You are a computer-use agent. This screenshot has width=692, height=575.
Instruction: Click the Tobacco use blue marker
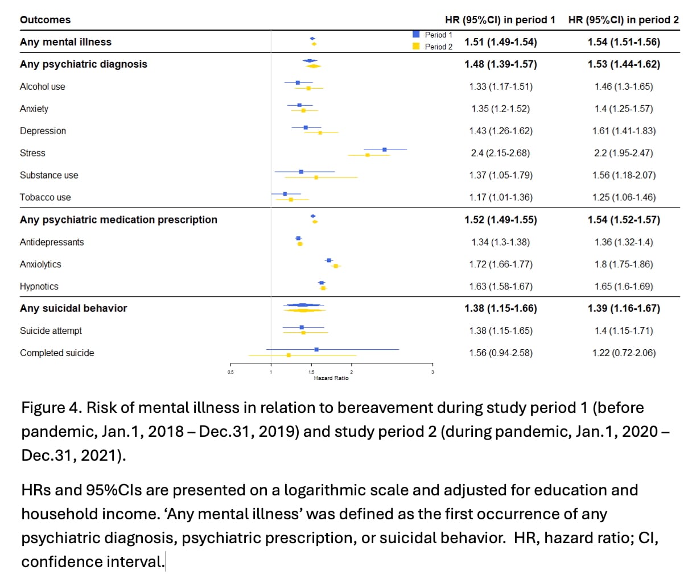[285, 194]
